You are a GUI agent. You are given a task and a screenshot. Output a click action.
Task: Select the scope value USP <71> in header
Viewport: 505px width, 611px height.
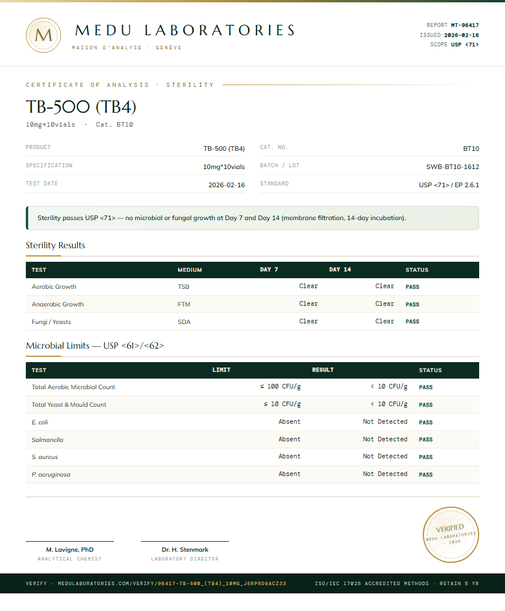[465, 45]
